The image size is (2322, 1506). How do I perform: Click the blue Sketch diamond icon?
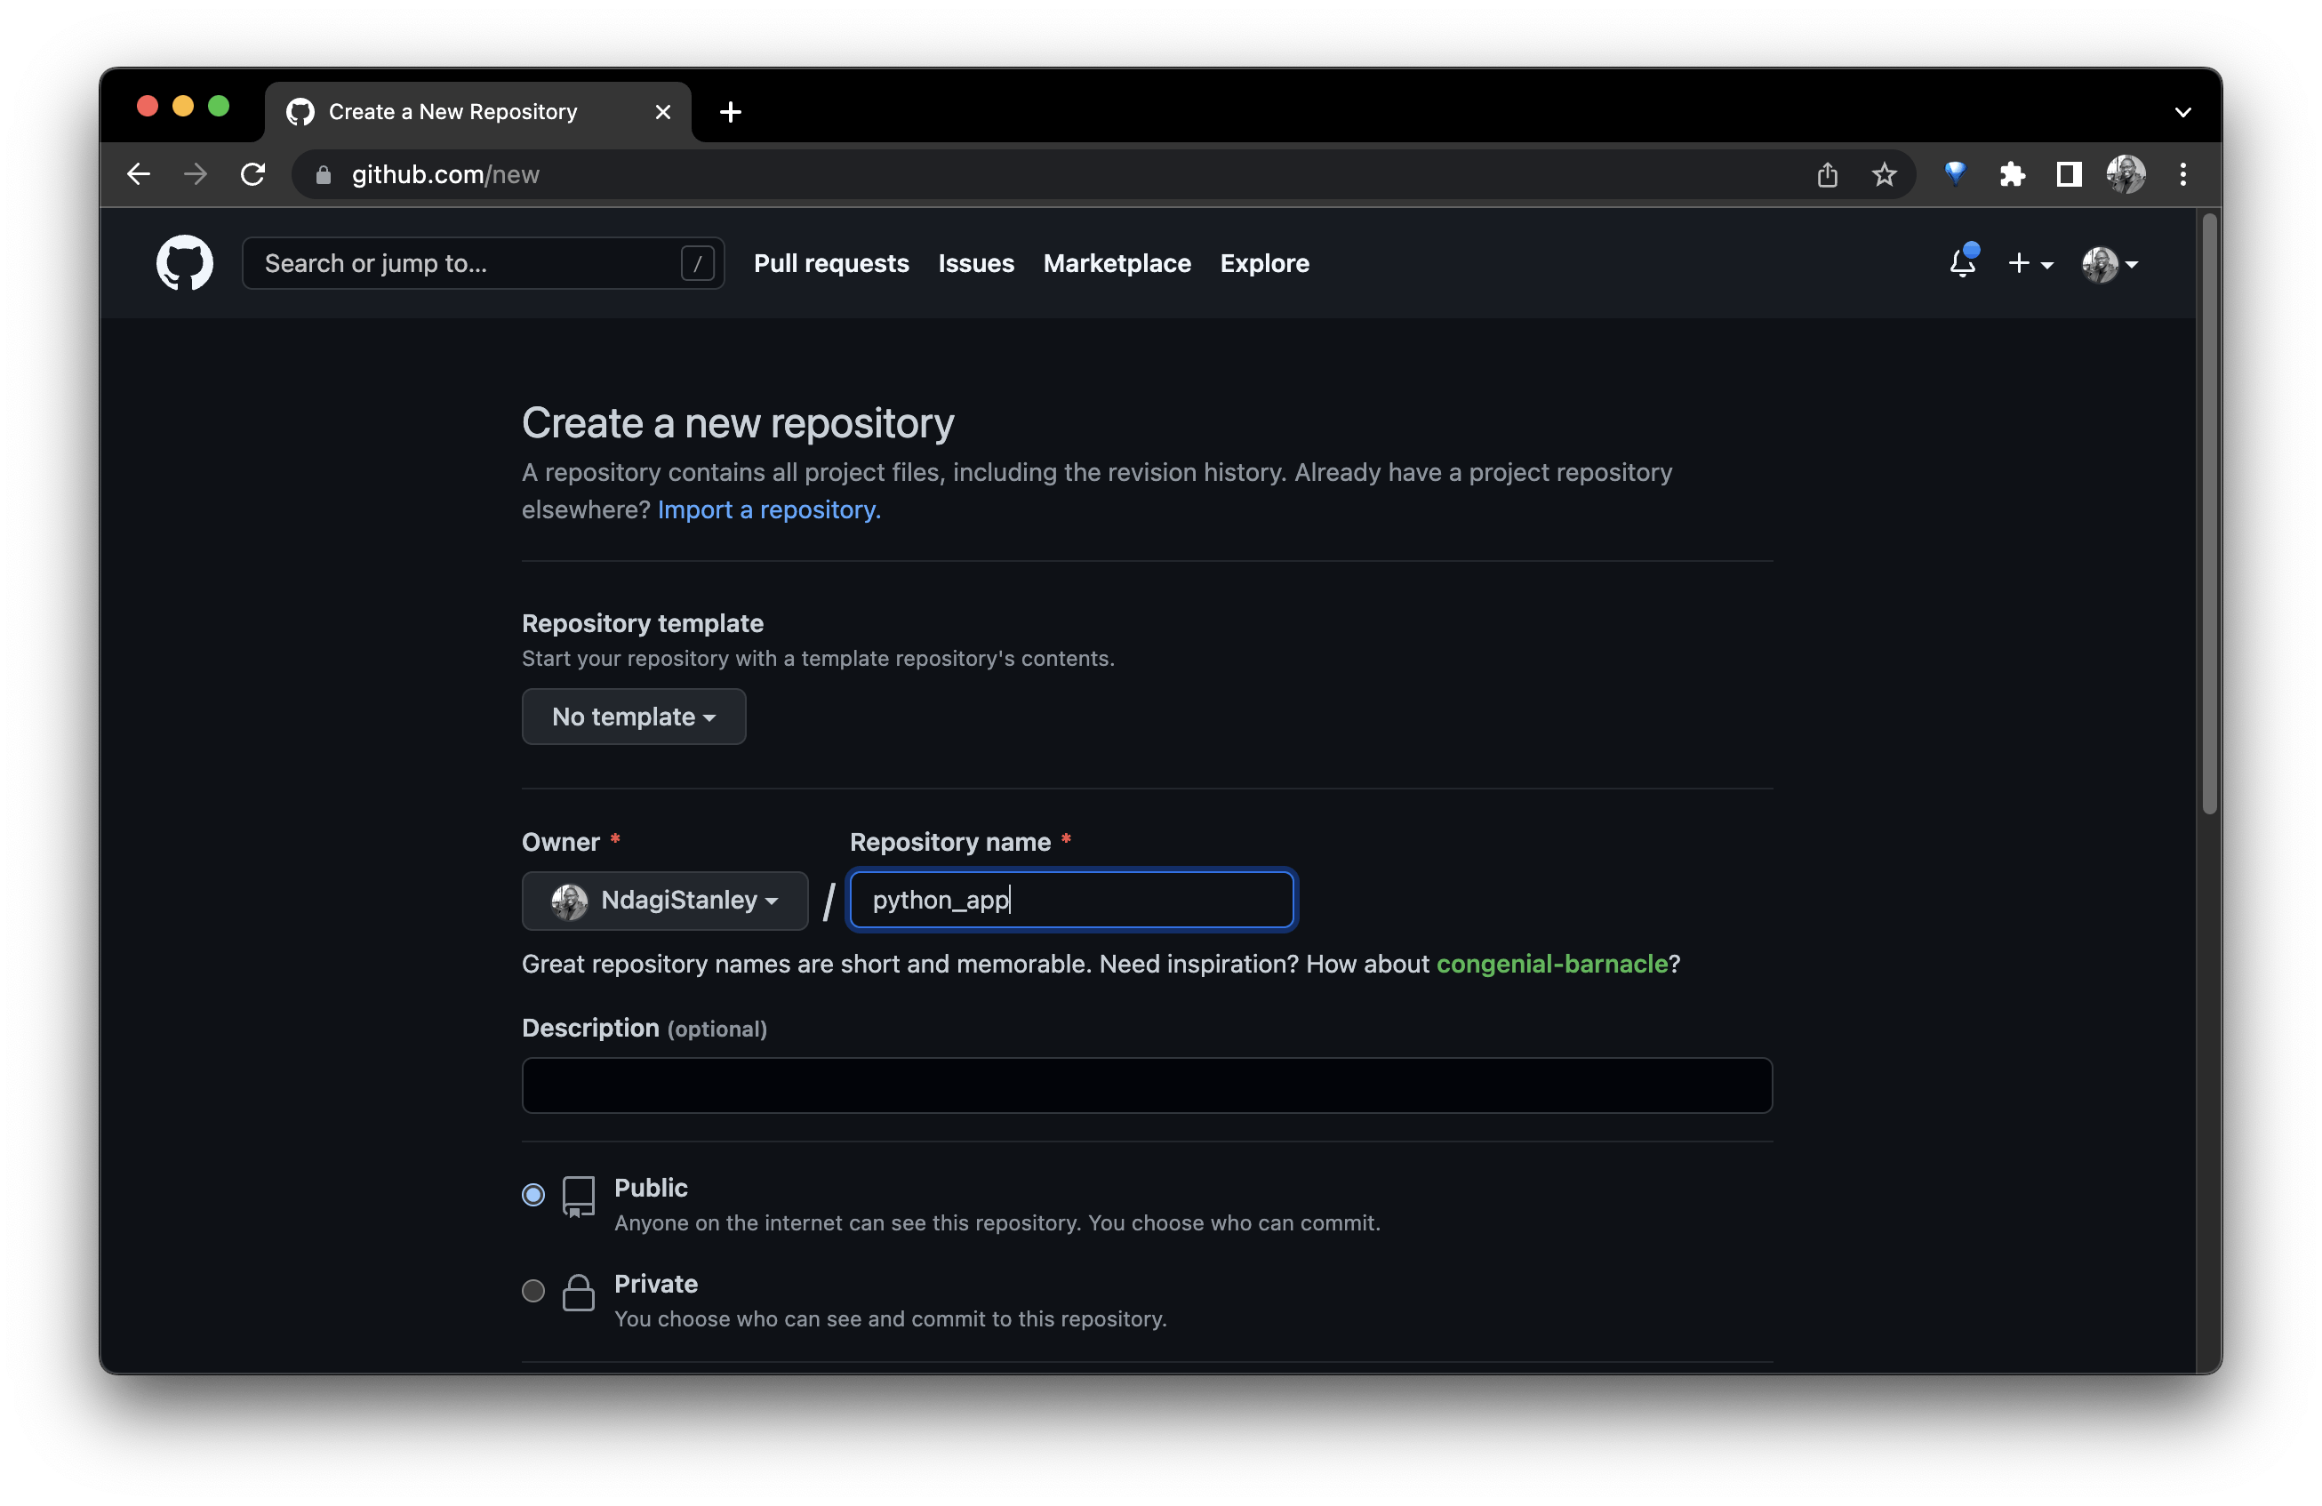tap(1954, 174)
